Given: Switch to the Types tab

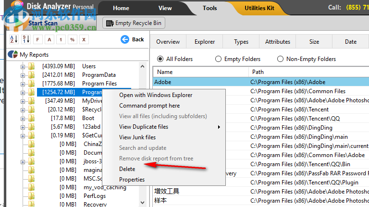Looking at the screenshot, I should tap(241, 42).
